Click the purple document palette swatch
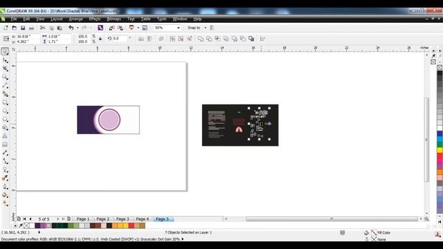Screen dimensions: 443x249 [x=43, y=225]
